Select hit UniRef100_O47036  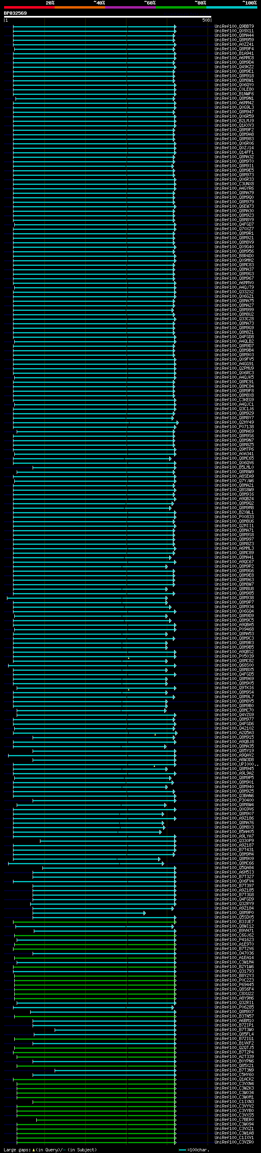coord(234,953)
